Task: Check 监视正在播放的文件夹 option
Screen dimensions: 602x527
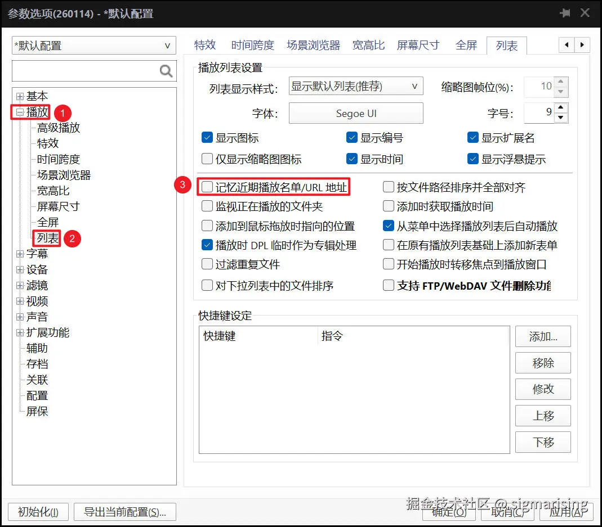Action: [207, 206]
